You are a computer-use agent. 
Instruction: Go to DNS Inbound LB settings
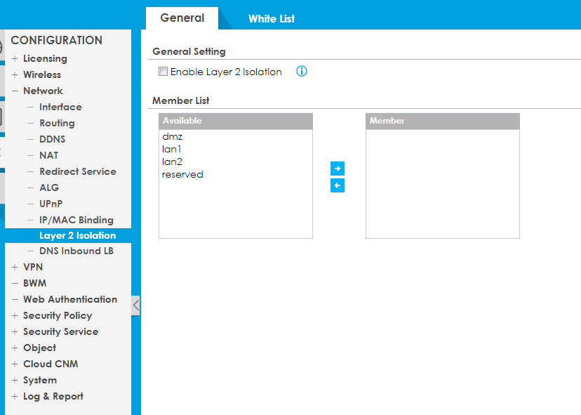coord(76,251)
